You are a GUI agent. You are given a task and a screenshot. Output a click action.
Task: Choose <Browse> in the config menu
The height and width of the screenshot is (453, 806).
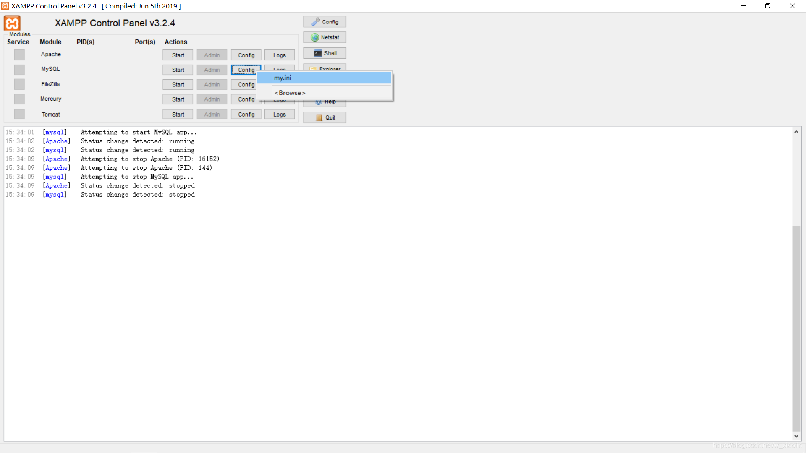coord(324,93)
